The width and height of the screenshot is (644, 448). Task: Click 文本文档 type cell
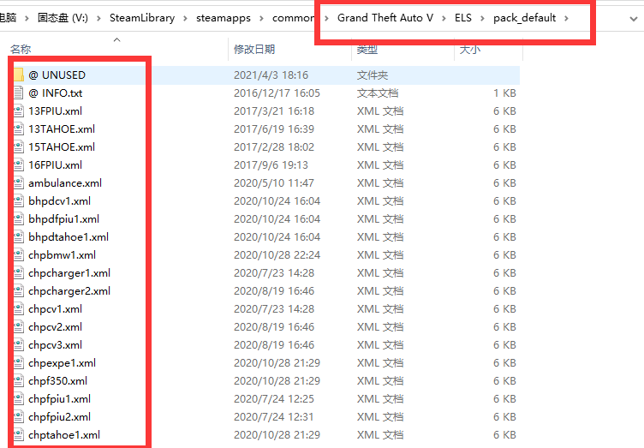pos(378,93)
